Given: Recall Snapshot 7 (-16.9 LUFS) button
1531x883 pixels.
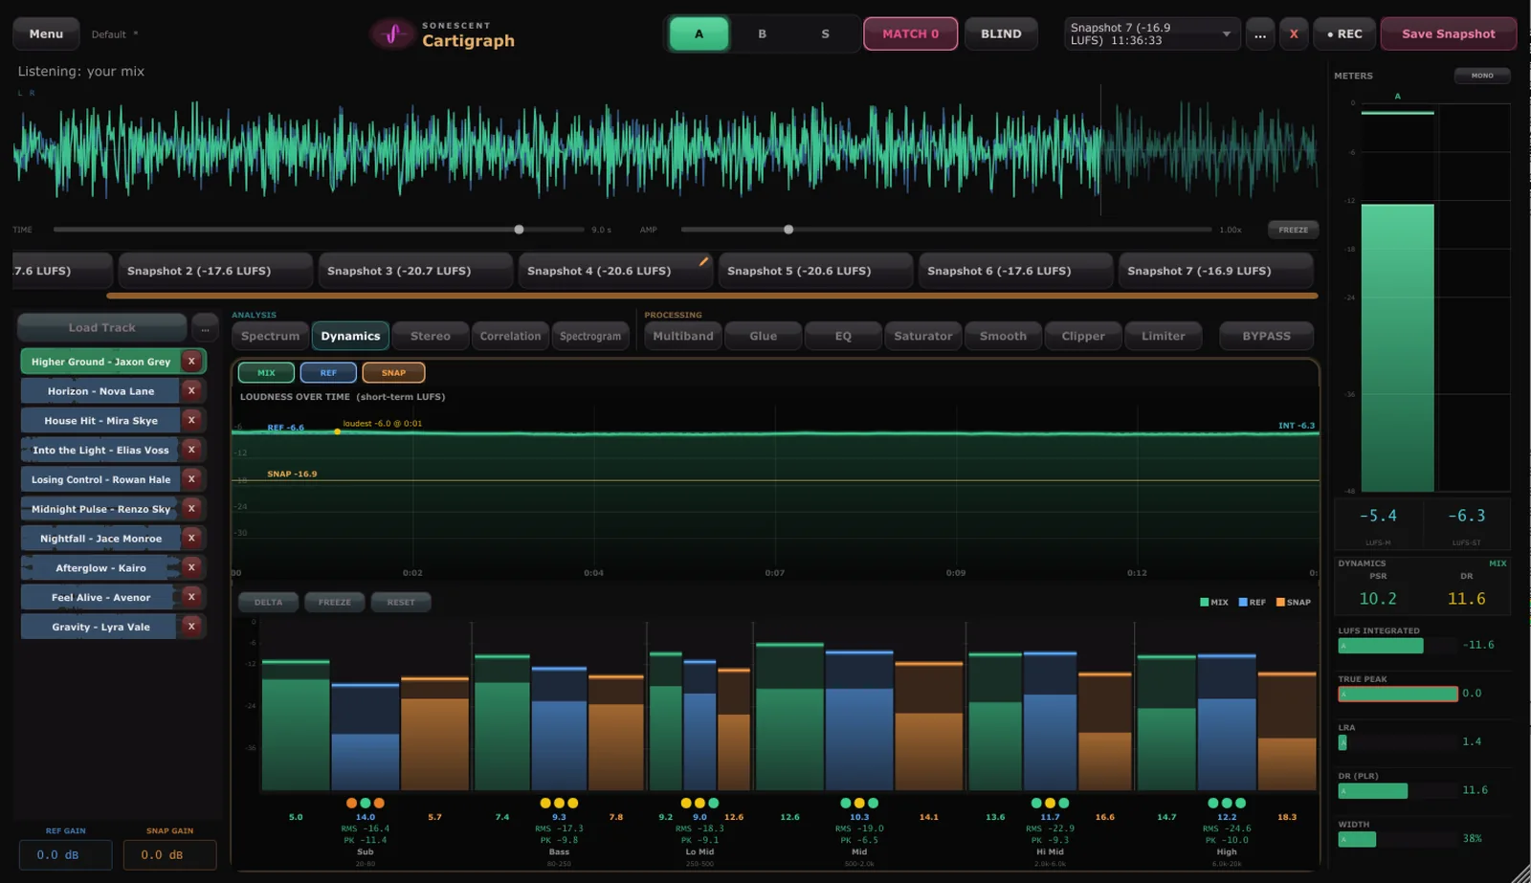Looking at the screenshot, I should (x=1216, y=271).
